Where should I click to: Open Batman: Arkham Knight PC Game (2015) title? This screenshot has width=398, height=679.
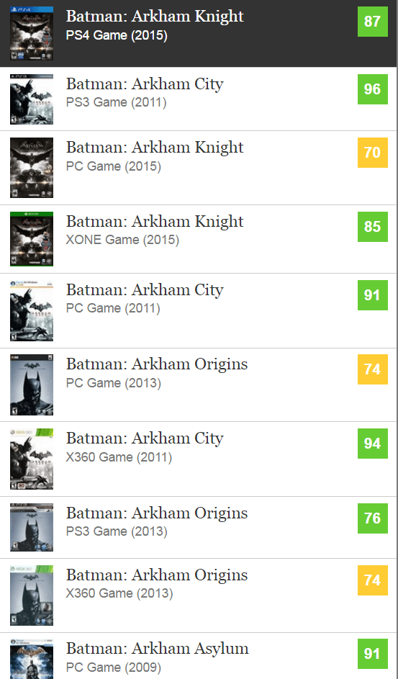pyautogui.click(x=155, y=147)
